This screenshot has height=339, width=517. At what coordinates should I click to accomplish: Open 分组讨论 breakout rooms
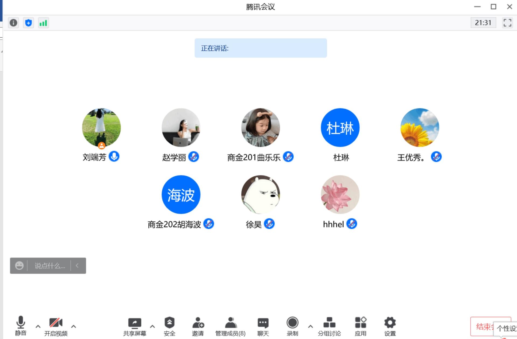point(329,326)
